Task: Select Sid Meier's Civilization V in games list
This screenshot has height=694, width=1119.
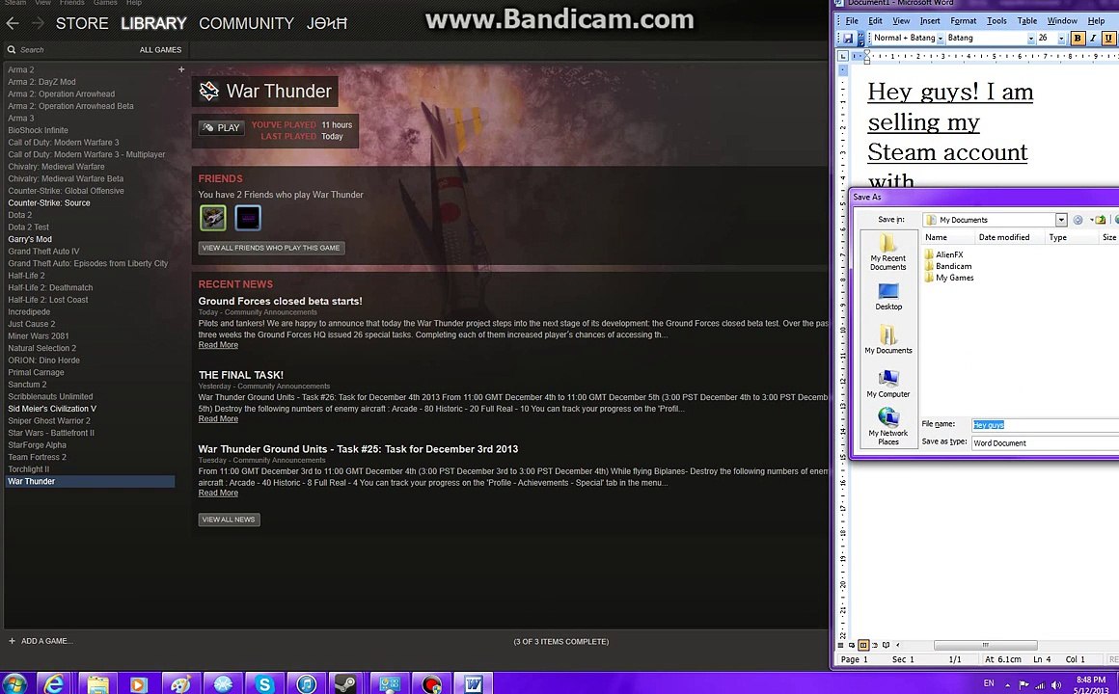Action: click(52, 409)
